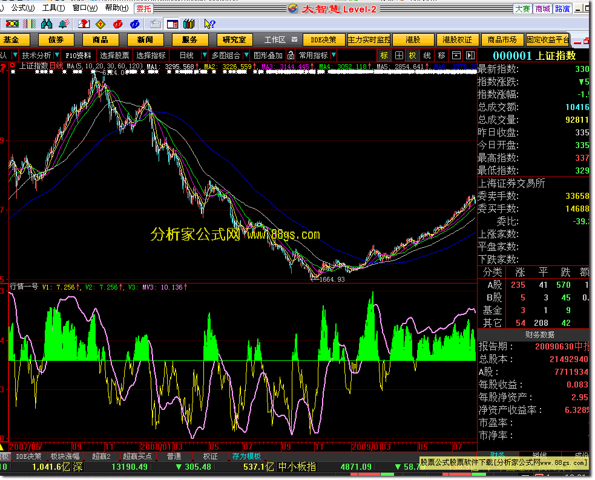The height and width of the screenshot is (480, 595).
Task: Toggle the side panel layout icon
Action: [x=173, y=24]
